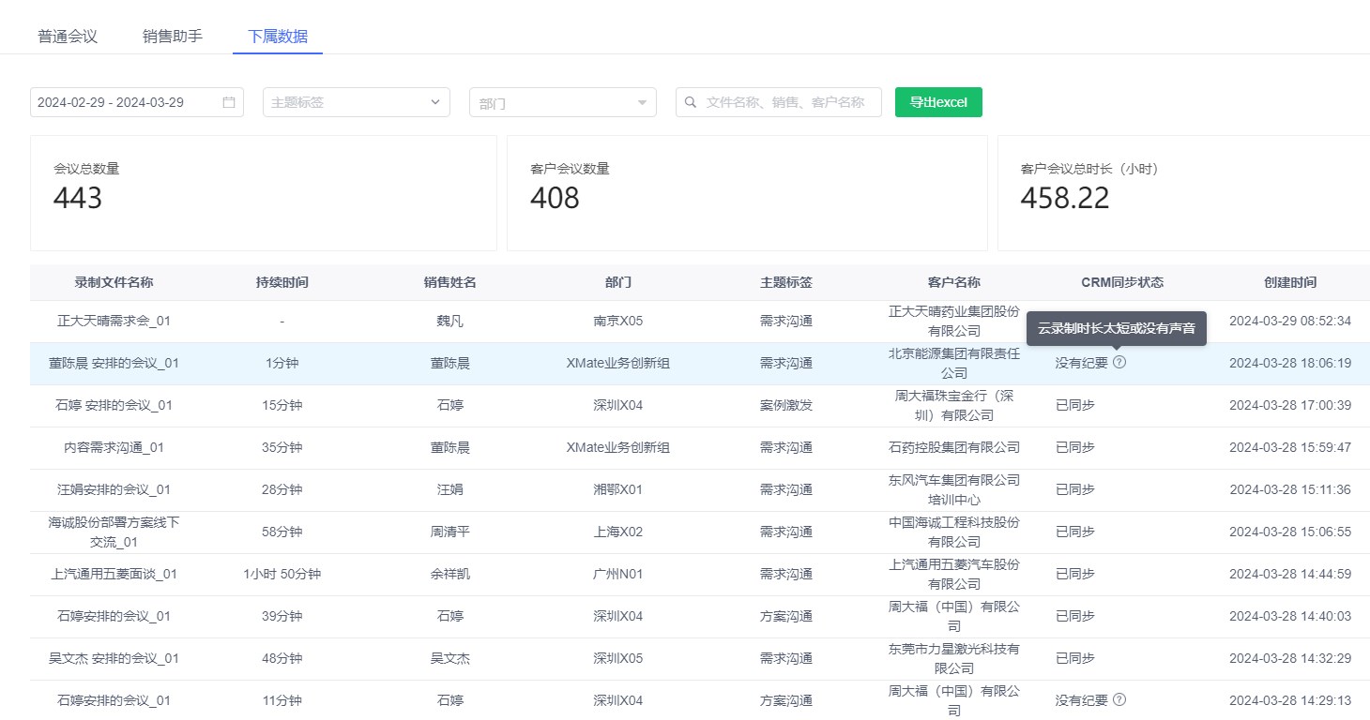Open recording 石婷 安排的会议_01

114,405
